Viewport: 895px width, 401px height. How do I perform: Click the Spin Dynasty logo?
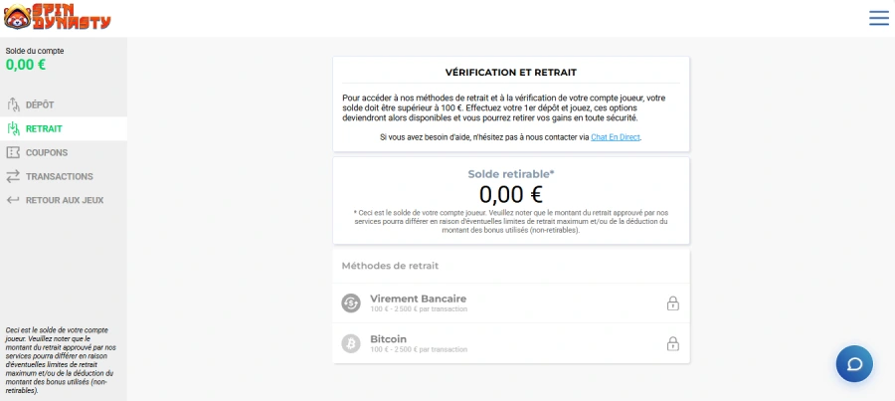[x=57, y=18]
